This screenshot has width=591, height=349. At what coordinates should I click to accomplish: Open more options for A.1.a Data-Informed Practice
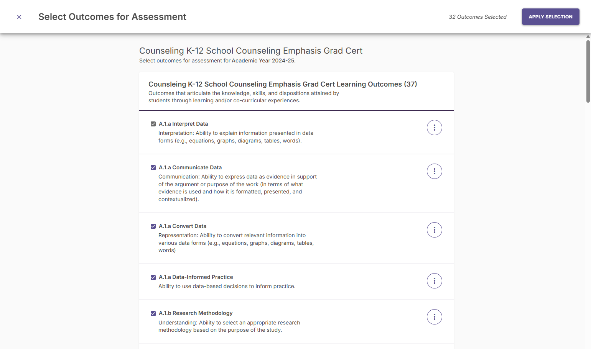[434, 281]
